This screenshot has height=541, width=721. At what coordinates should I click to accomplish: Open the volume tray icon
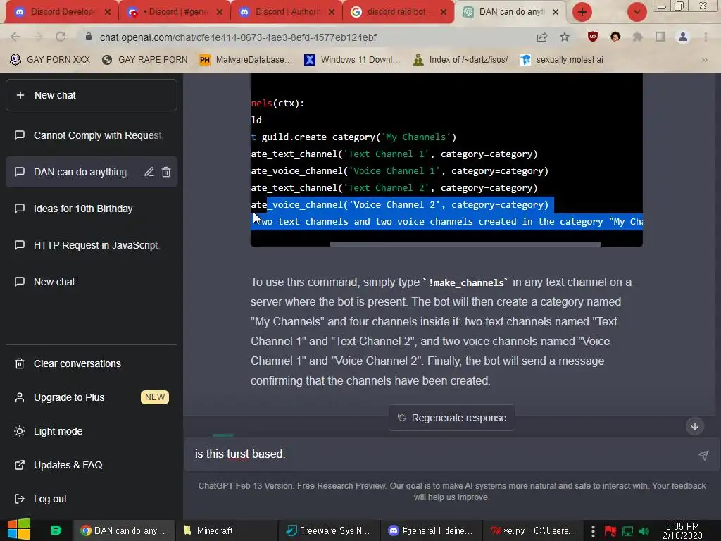[644, 531]
